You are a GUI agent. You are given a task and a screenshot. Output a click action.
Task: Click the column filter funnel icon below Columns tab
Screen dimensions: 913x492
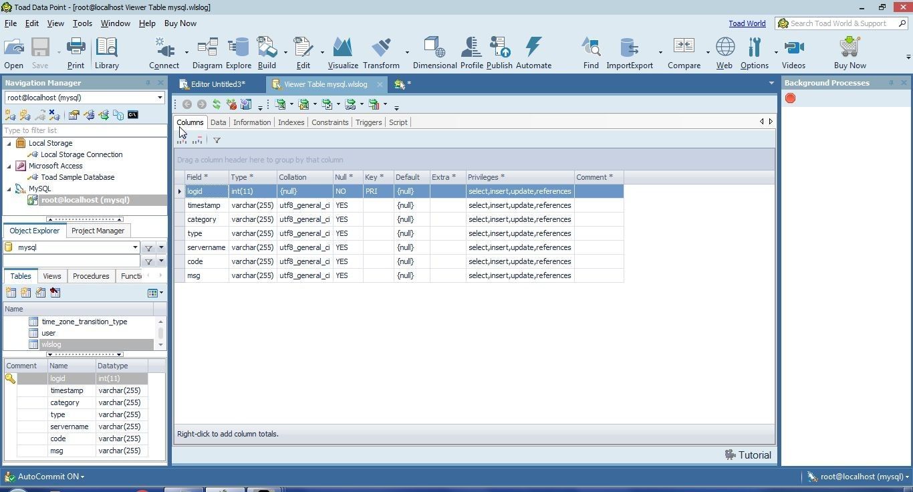pos(217,140)
